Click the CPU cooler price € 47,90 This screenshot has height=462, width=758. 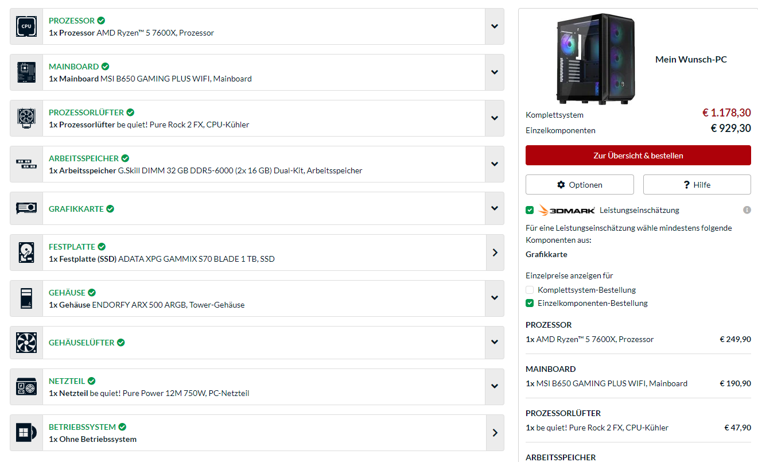click(737, 428)
